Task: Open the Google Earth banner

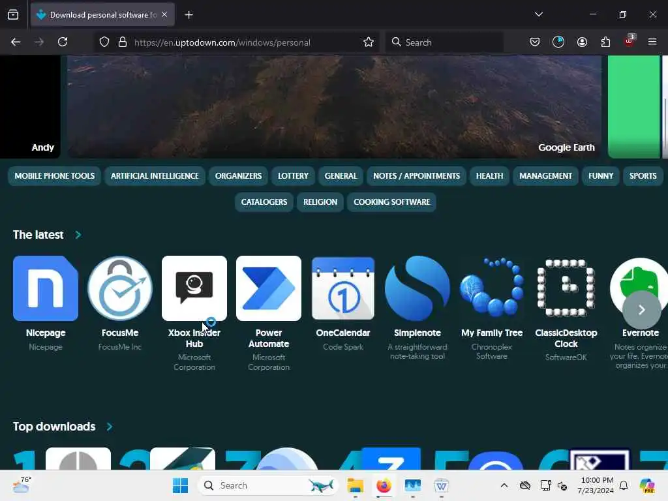Action: (x=334, y=106)
